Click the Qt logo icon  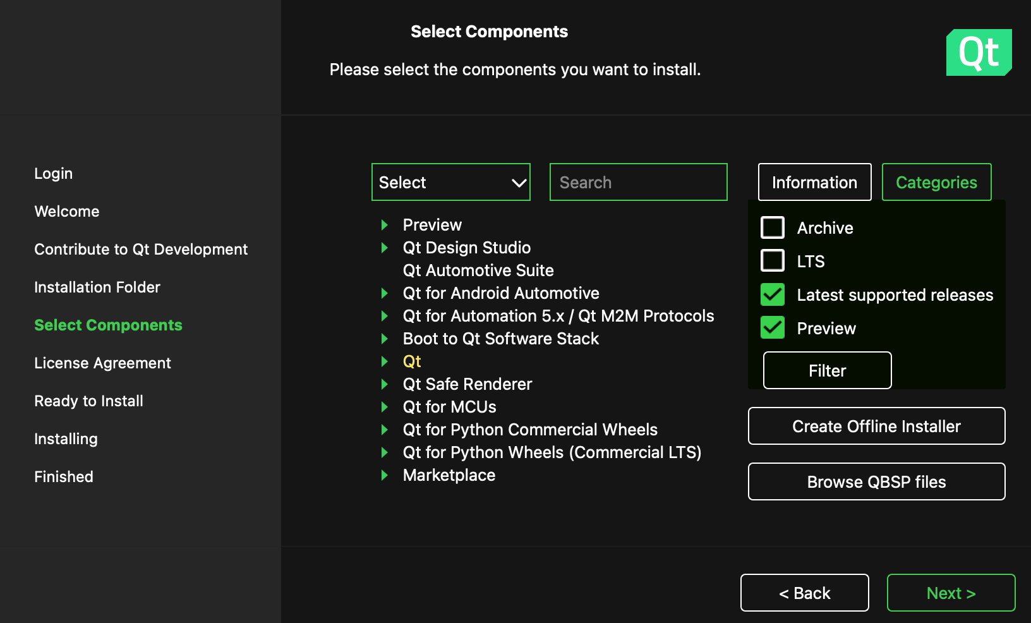click(x=979, y=52)
